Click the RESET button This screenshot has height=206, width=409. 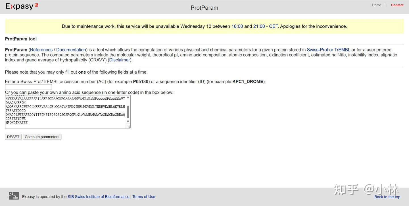(x=13, y=137)
